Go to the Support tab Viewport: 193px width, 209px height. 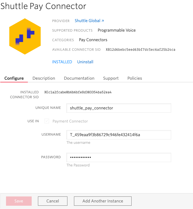click(x=111, y=78)
